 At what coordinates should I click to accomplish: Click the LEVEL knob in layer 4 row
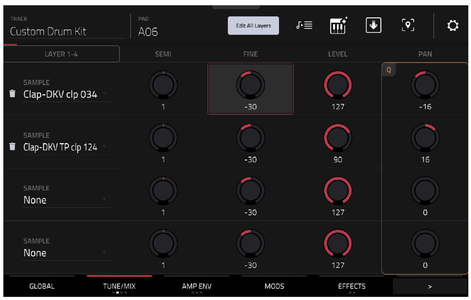tap(338, 243)
